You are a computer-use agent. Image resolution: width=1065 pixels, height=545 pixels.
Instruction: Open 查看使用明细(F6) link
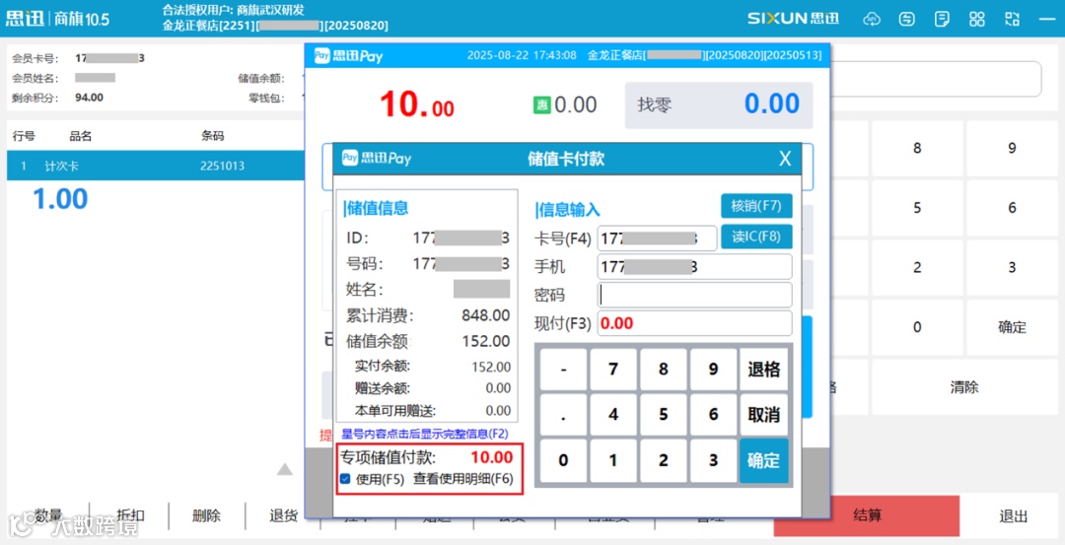pos(463,479)
